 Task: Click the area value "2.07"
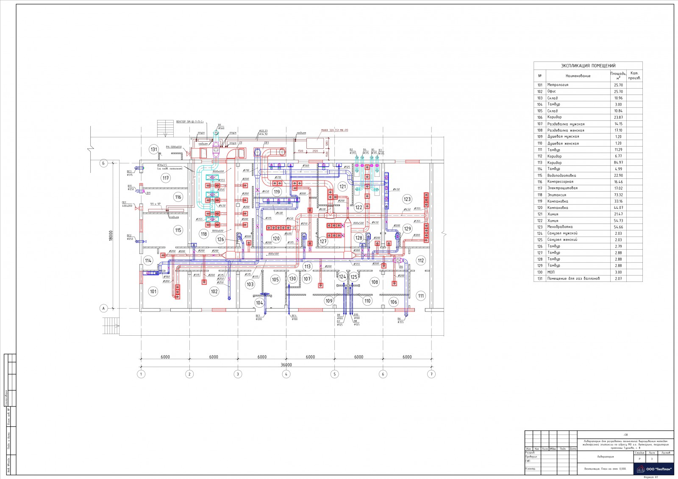pyautogui.click(x=618, y=278)
